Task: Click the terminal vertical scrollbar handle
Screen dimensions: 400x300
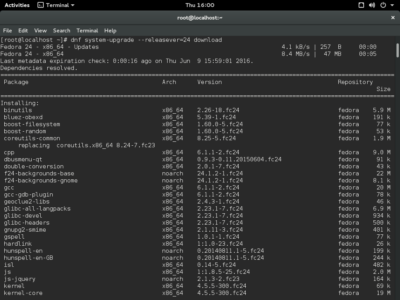Action: pyautogui.click(x=398, y=50)
